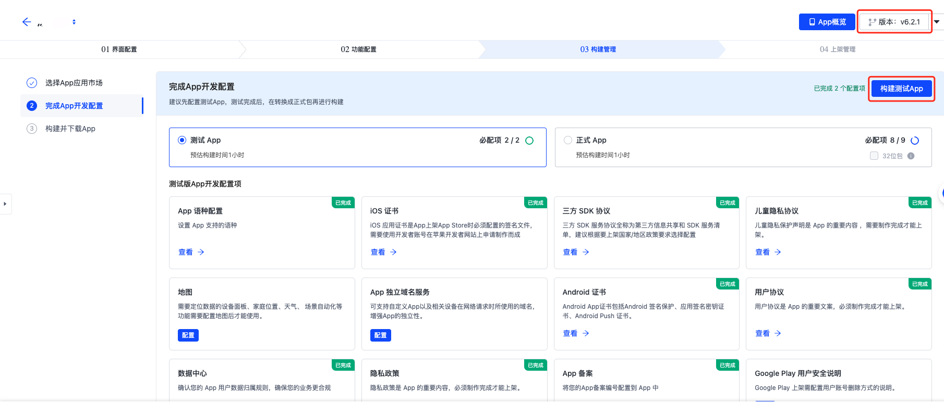Click 查看 link in 三方 SDK 协议 card
944x403 pixels.
pos(576,252)
